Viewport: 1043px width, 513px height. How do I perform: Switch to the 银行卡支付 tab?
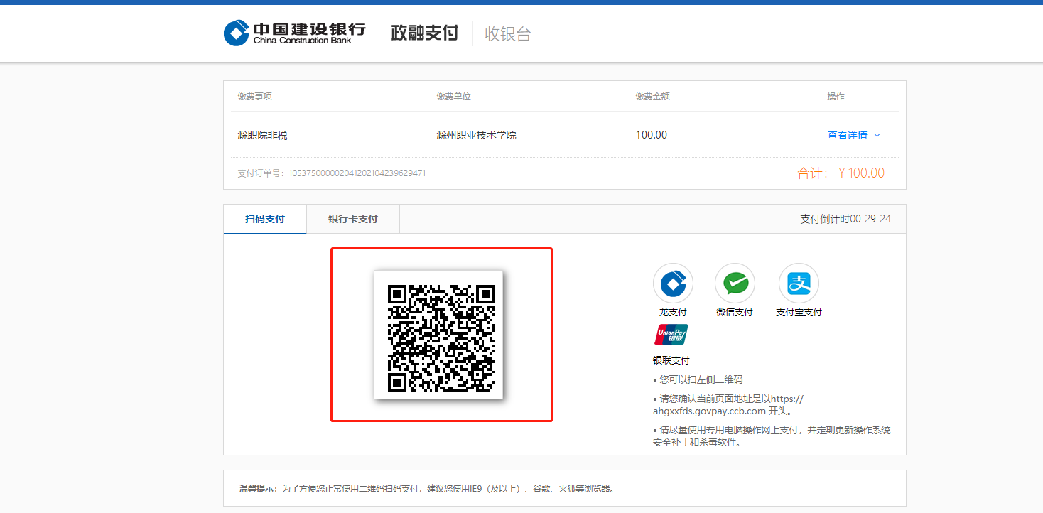tap(352, 219)
